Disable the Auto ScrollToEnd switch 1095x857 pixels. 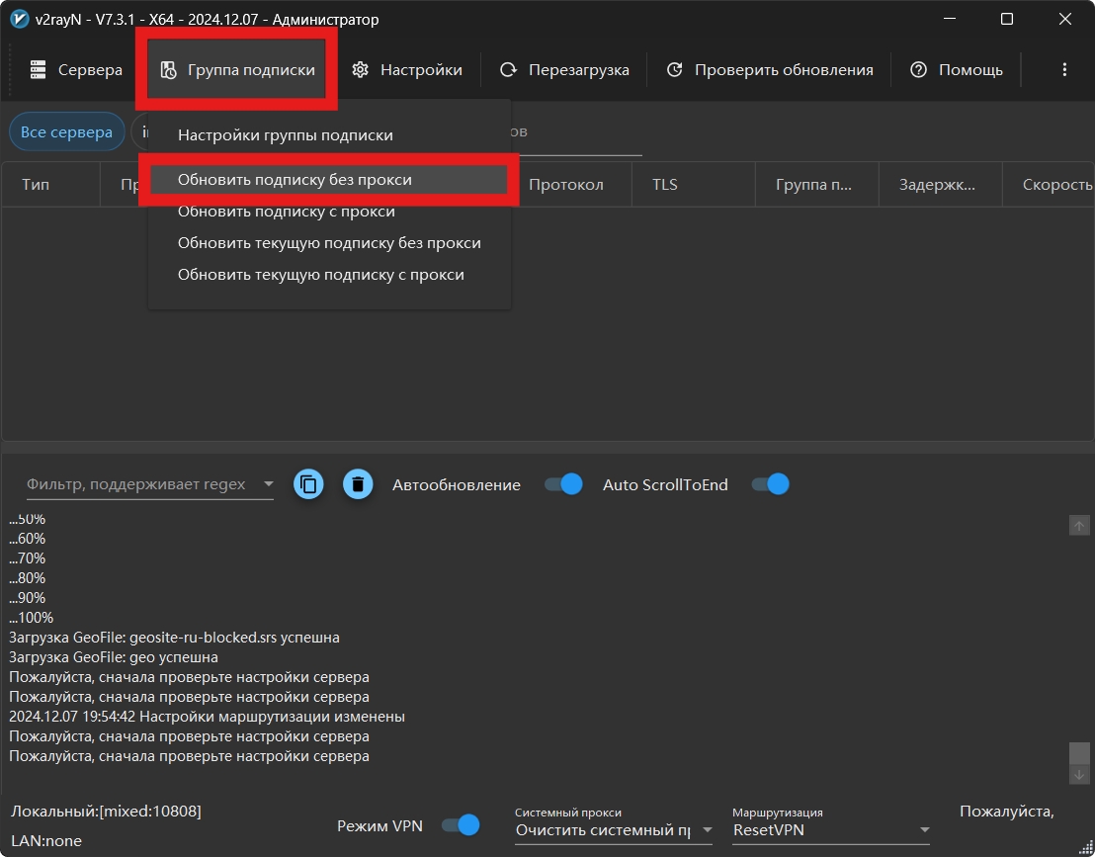coord(771,484)
